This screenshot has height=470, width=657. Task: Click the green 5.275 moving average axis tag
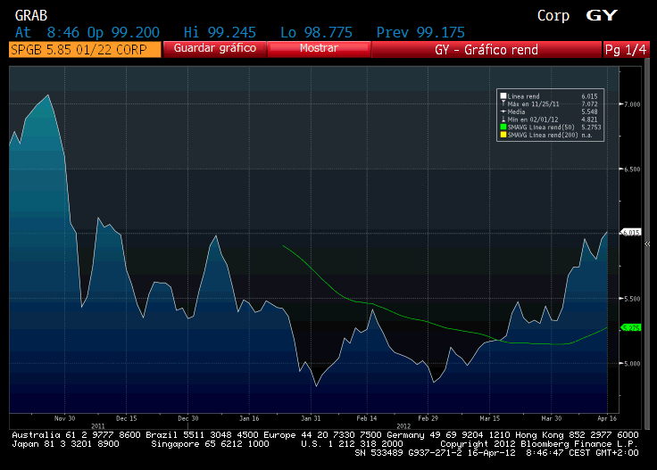pos(630,327)
